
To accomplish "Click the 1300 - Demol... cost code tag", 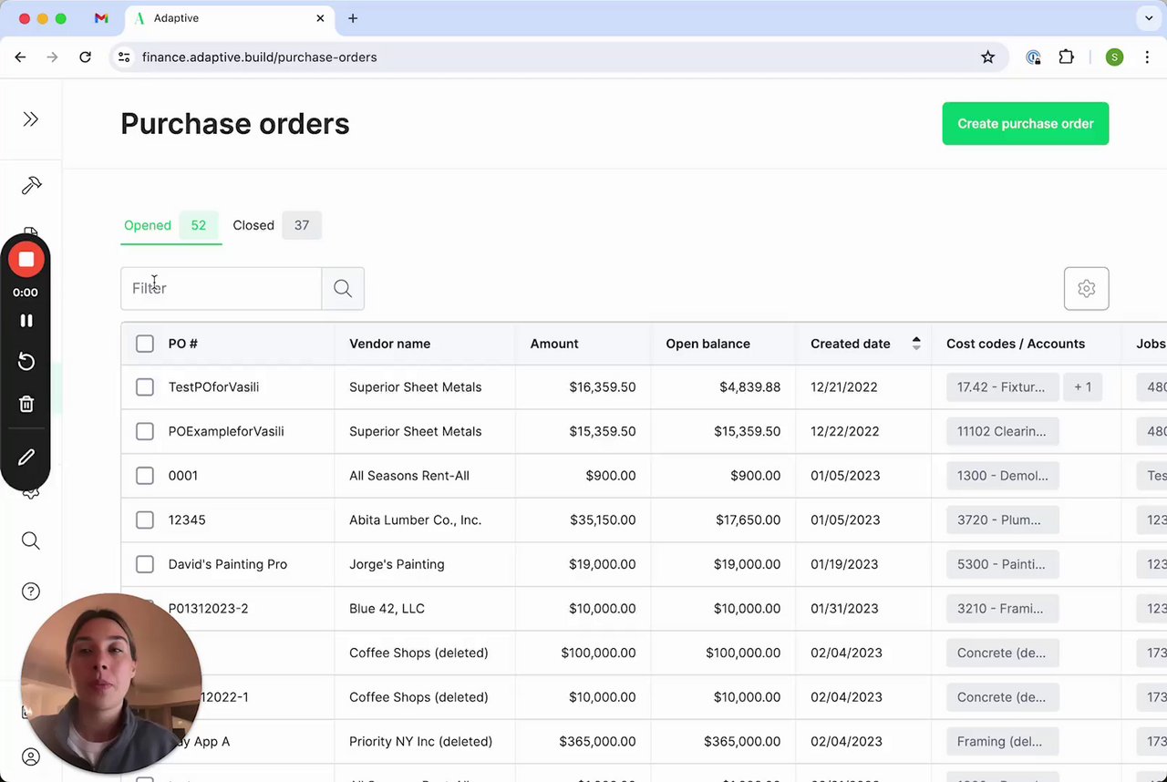I will click(1002, 476).
